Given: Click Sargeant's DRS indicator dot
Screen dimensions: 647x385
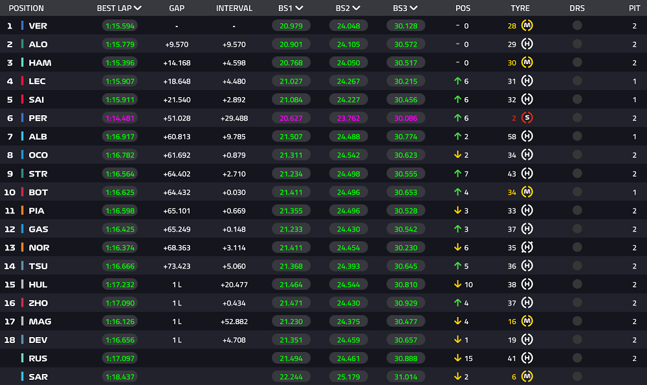Looking at the screenshot, I should [x=577, y=377].
